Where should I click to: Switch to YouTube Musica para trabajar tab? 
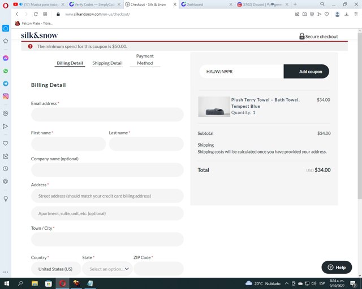(x=39, y=5)
